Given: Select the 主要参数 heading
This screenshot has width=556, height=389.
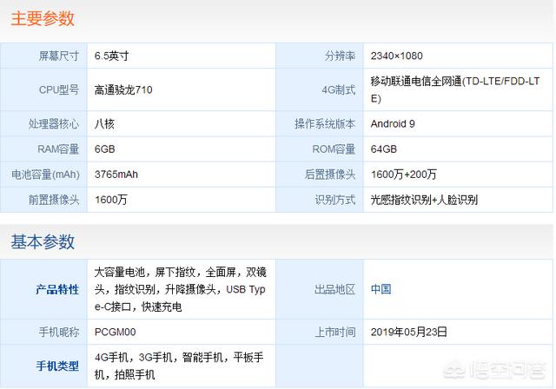Looking at the screenshot, I should pyautogui.click(x=43, y=18).
